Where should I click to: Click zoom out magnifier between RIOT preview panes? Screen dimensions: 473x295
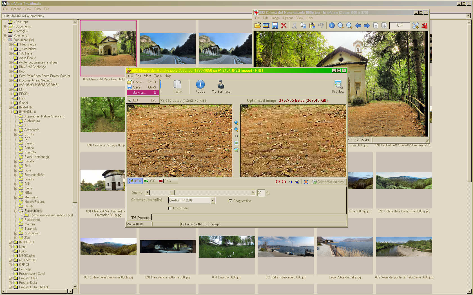click(x=236, y=130)
